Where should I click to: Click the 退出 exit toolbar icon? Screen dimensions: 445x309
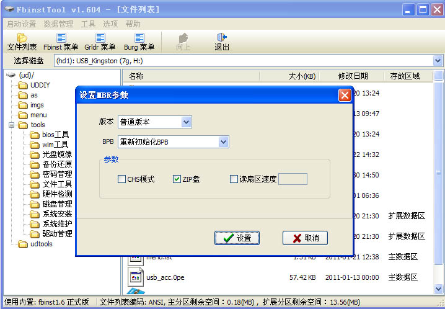[x=222, y=42]
